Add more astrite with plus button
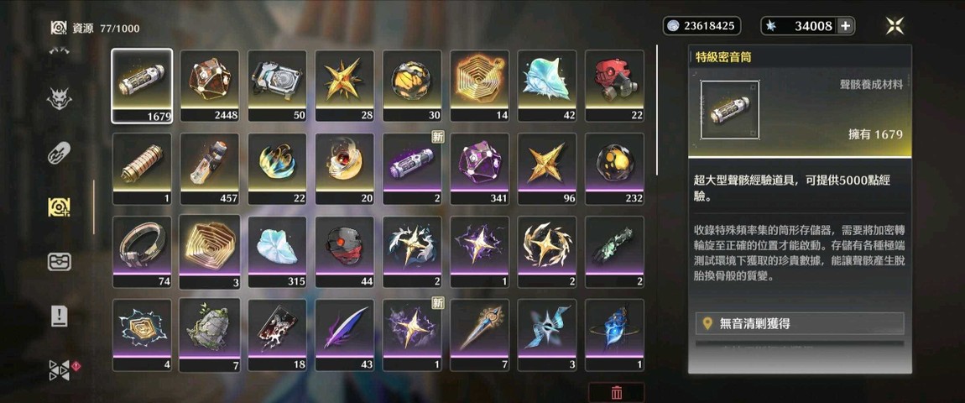 [846, 26]
